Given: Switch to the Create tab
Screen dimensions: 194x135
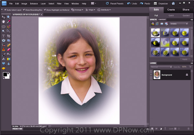Looking at the screenshot, I should point(171,10).
